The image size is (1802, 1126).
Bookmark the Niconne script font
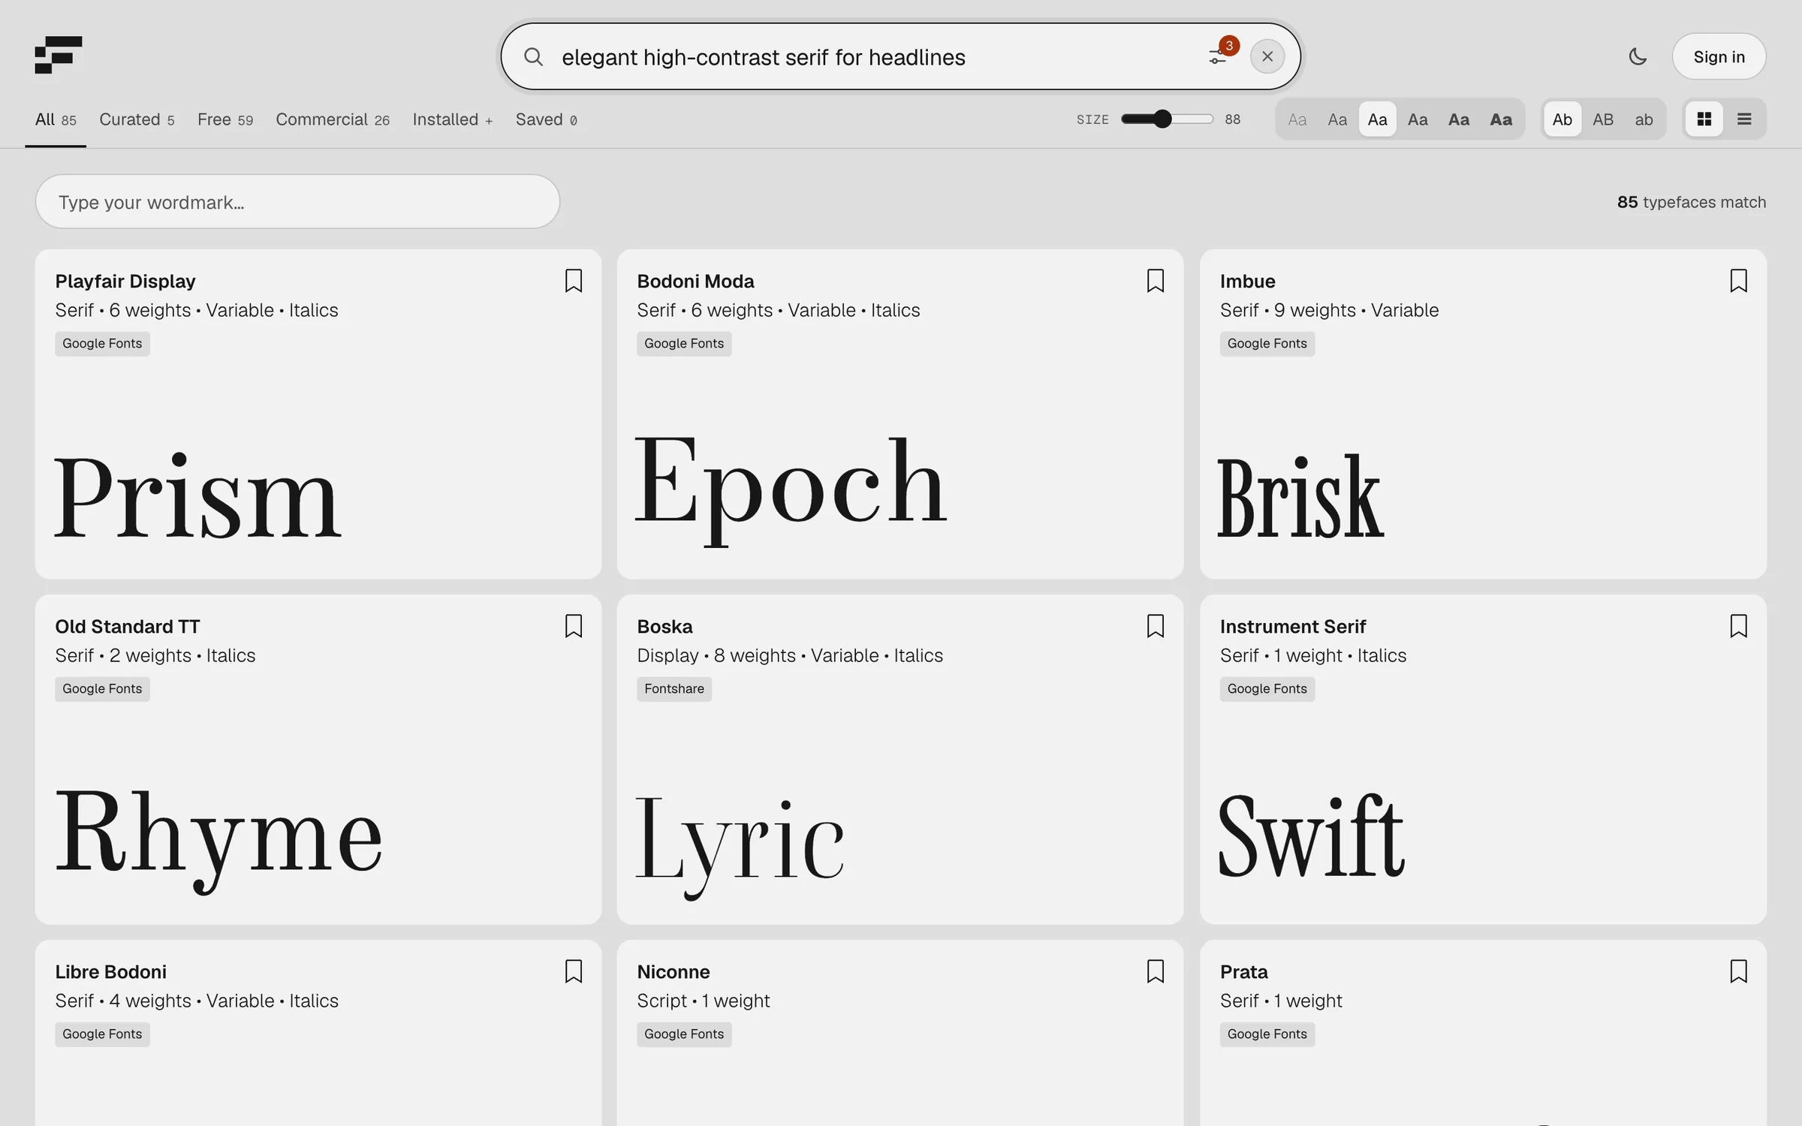point(1156,971)
